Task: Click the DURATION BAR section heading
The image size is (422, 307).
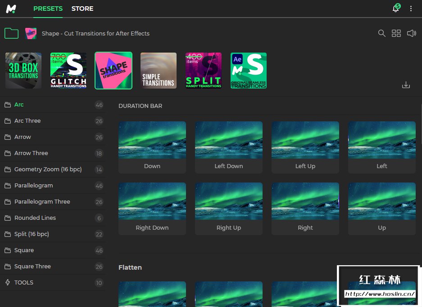Action: [140, 106]
